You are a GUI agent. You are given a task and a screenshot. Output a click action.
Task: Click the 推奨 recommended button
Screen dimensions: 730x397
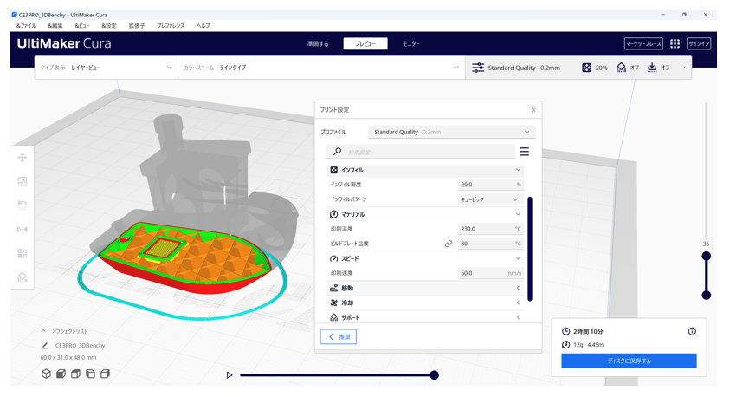coord(339,337)
